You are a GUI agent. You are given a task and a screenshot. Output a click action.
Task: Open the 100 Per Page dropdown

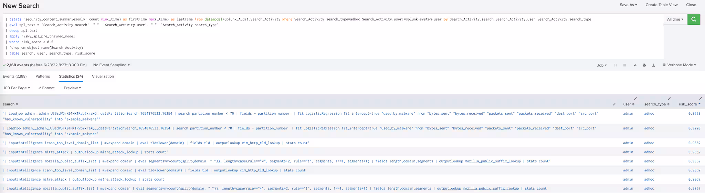[17, 88]
